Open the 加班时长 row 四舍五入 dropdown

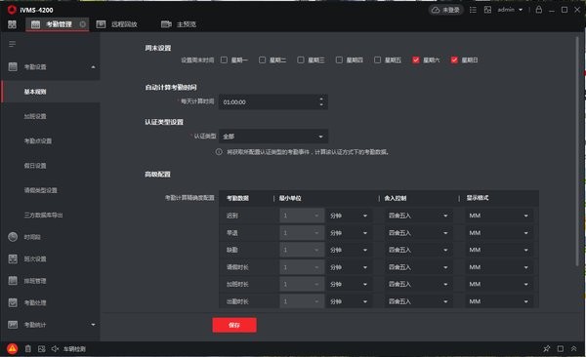pyautogui.click(x=419, y=284)
